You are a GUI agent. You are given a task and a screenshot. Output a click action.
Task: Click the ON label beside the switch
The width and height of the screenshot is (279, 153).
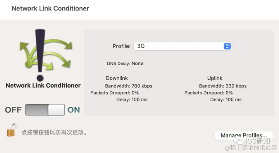pos(74,110)
